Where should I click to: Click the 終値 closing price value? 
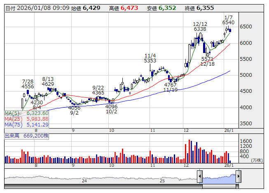coord(205,8)
